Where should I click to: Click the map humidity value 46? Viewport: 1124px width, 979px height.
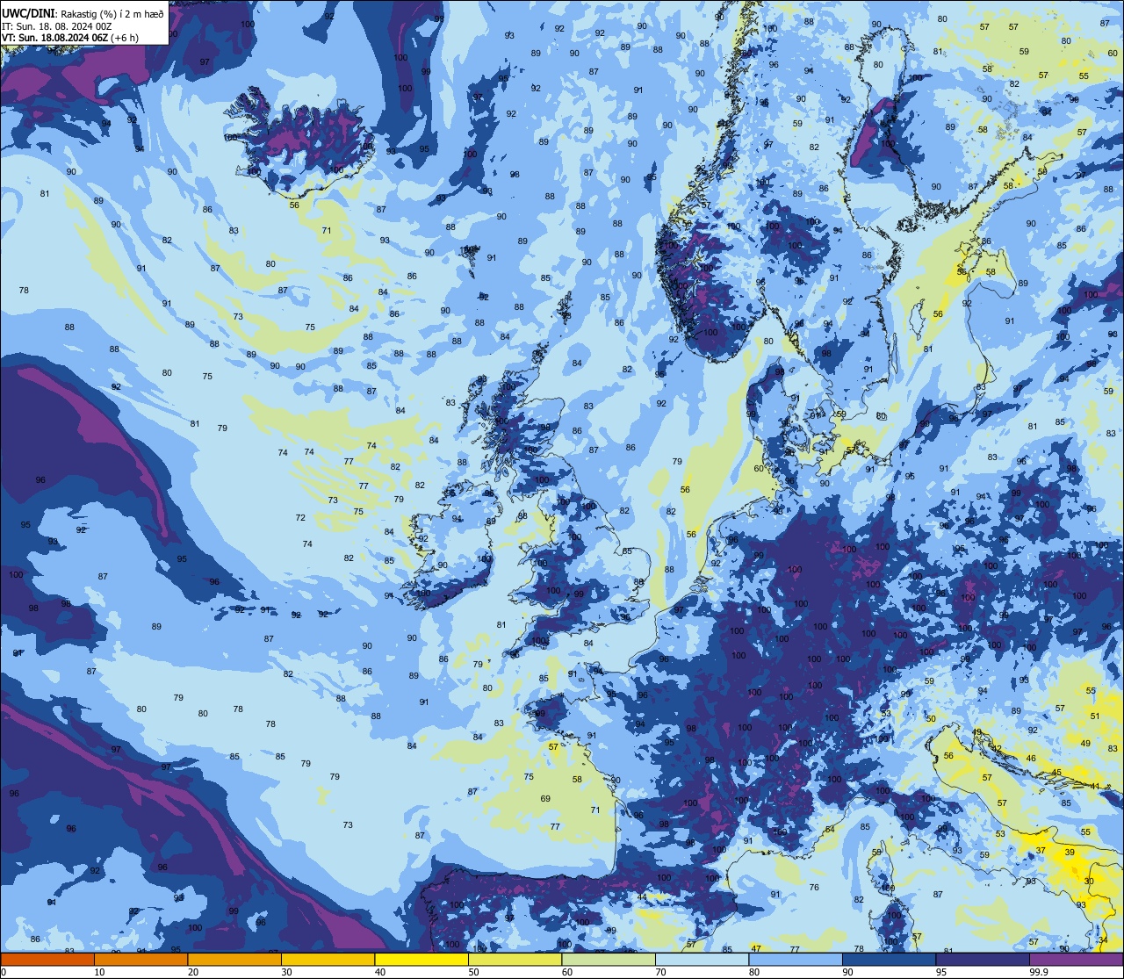tap(1031, 759)
